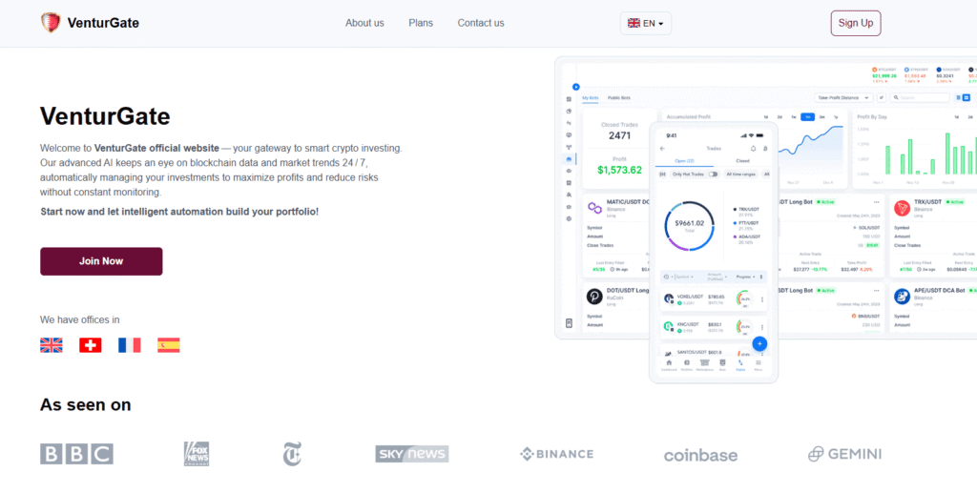Image resolution: width=977 pixels, height=493 pixels.
Task: Open the Contact us page
Action: [x=481, y=23]
